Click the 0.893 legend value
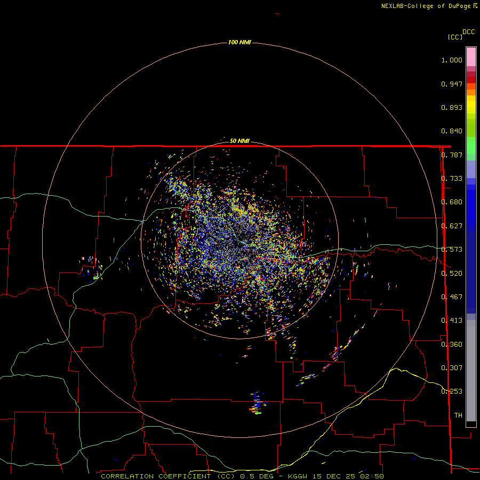Screen dimensions: 480x480 pyautogui.click(x=452, y=107)
